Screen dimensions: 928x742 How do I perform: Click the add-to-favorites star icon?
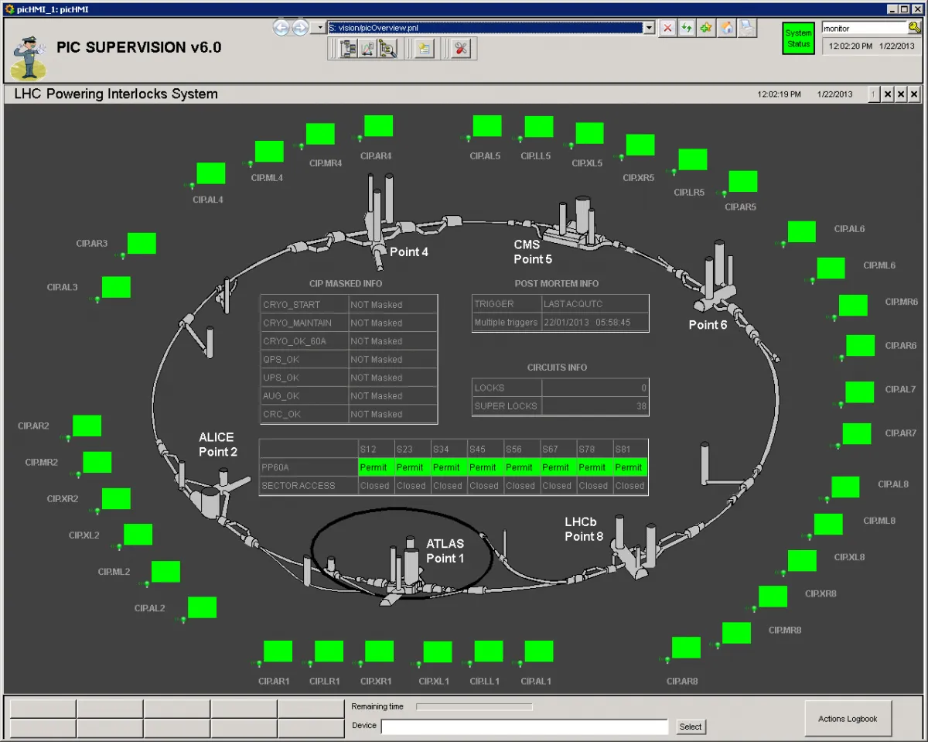coord(706,28)
